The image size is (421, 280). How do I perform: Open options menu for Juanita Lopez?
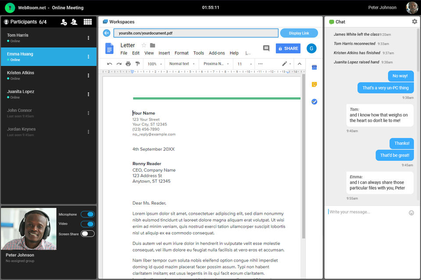point(88,94)
